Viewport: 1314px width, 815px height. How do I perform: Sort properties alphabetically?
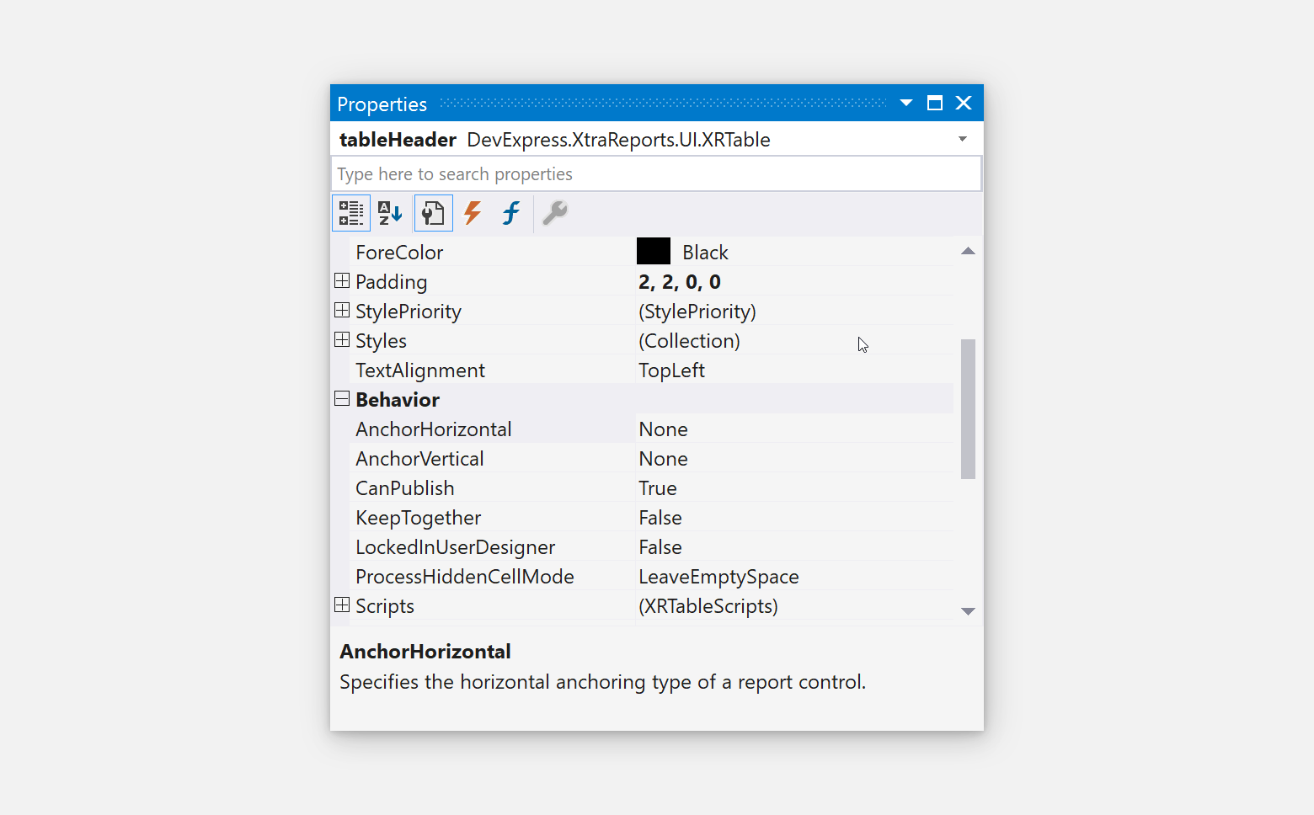point(390,213)
